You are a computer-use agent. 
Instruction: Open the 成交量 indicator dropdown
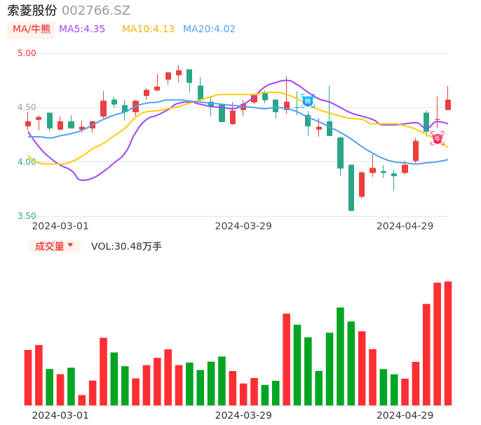click(x=54, y=246)
